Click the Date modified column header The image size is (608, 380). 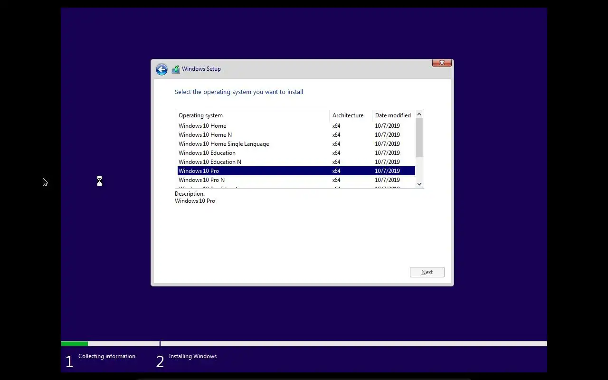coord(393,115)
